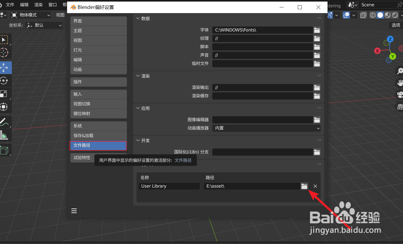403x244 pixels.
Task: Switch to solid viewport shading
Action: tap(380, 15)
